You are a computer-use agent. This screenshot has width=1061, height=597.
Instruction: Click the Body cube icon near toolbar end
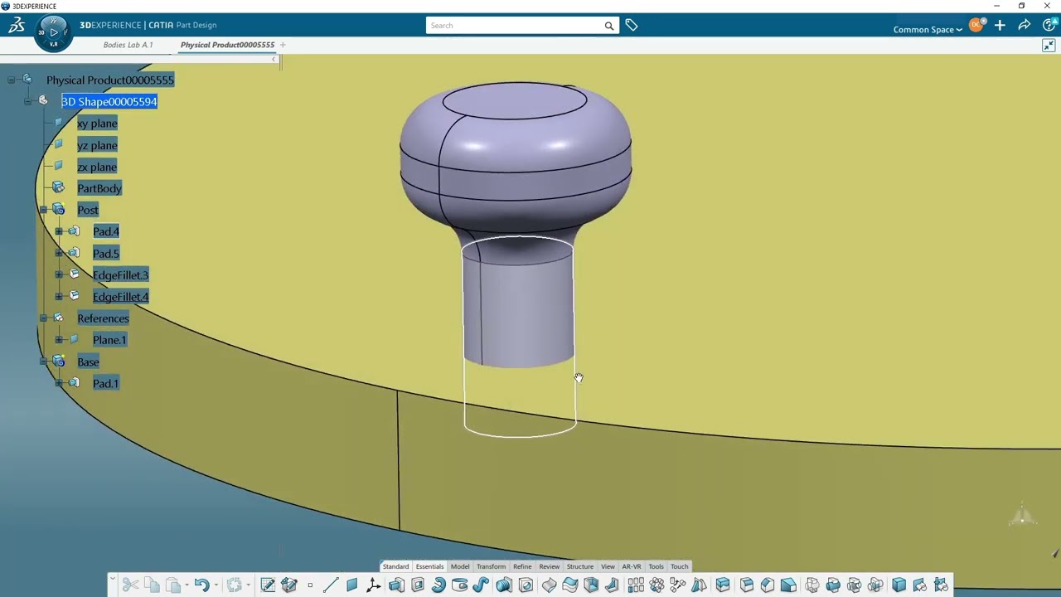[x=899, y=585]
